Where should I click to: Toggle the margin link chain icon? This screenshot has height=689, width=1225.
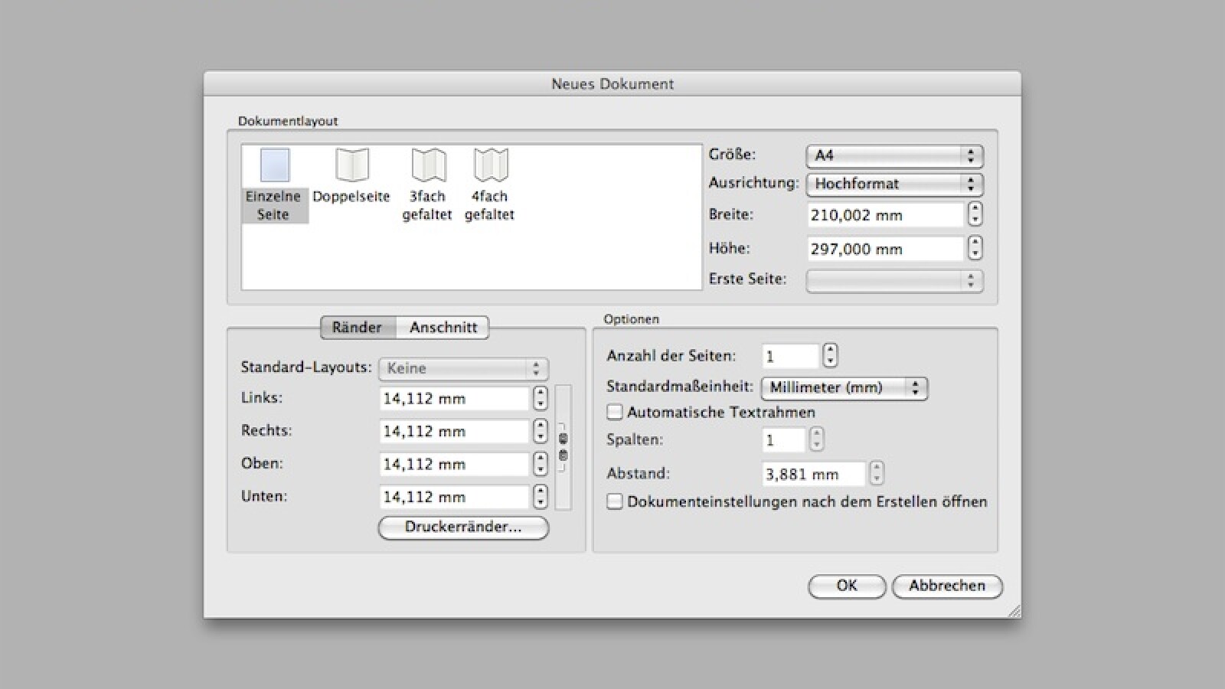[x=563, y=448]
